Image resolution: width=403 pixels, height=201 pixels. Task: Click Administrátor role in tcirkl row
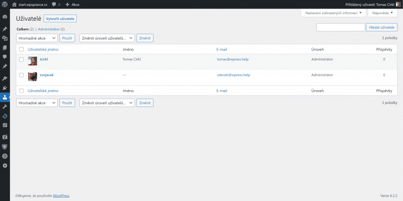tap(322, 59)
